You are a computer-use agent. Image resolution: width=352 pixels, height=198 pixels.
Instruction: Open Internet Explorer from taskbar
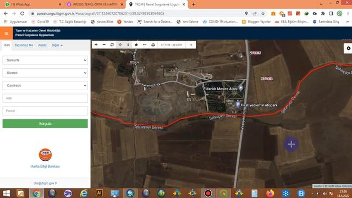click(x=84, y=193)
